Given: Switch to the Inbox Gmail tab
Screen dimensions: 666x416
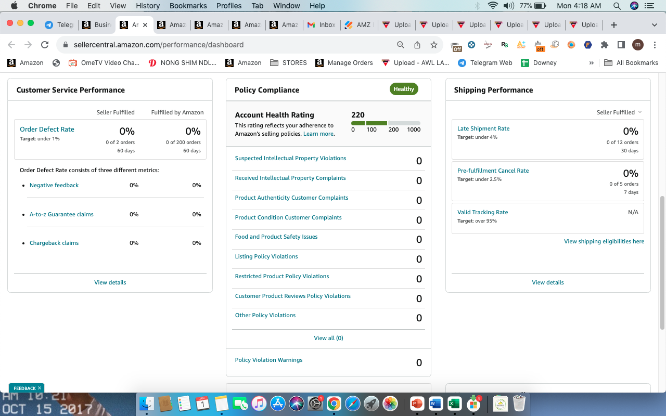Looking at the screenshot, I should point(321,24).
